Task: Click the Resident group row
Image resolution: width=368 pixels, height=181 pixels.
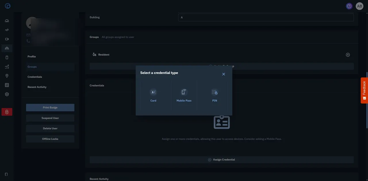Action: [222, 55]
